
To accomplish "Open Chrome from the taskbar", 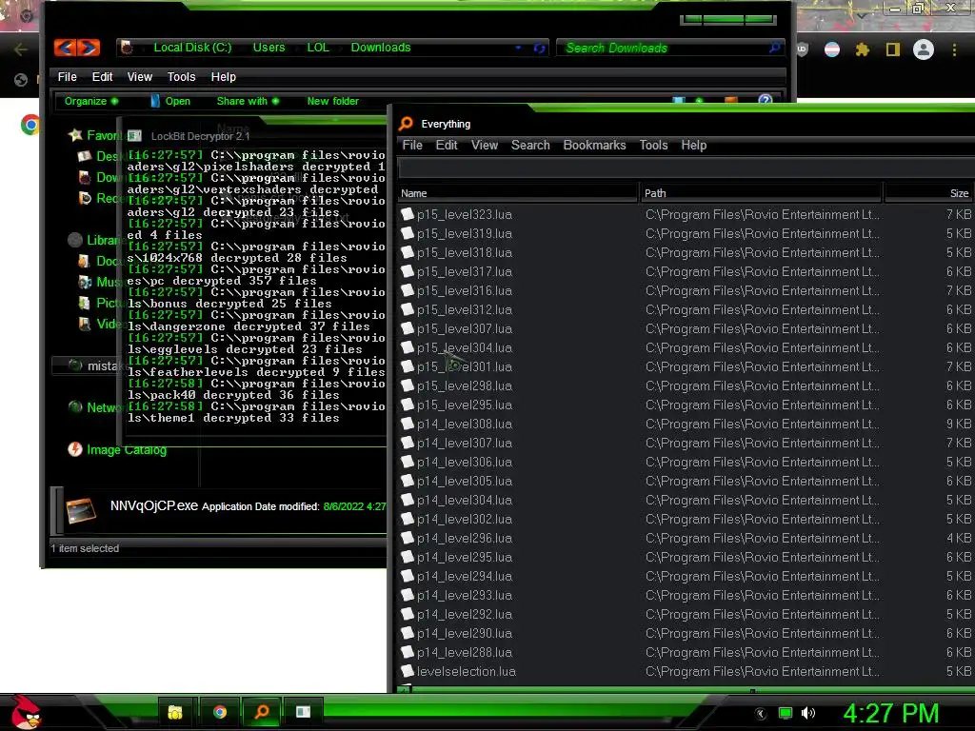I will 219,712.
